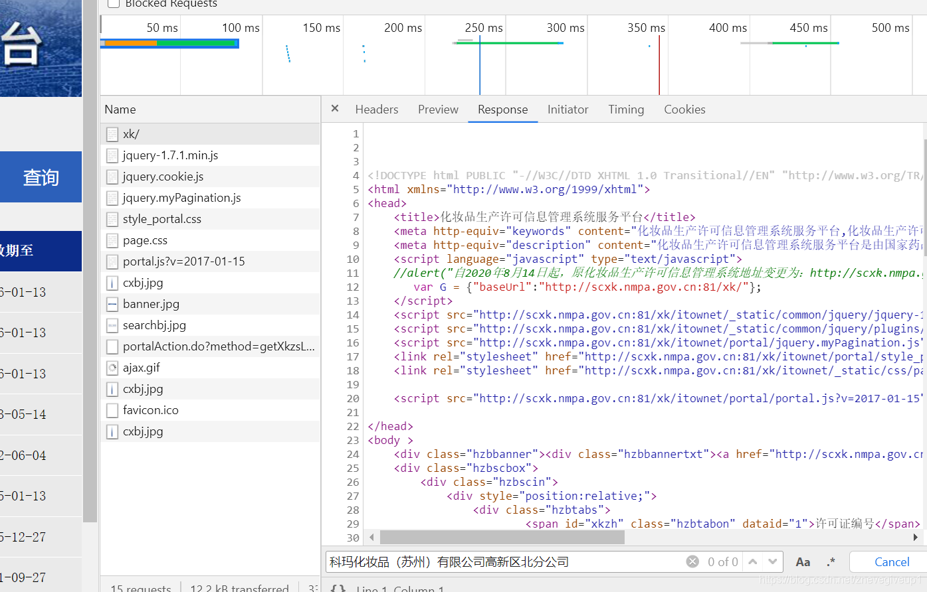
Task: Select the page.css request
Action: click(210, 240)
